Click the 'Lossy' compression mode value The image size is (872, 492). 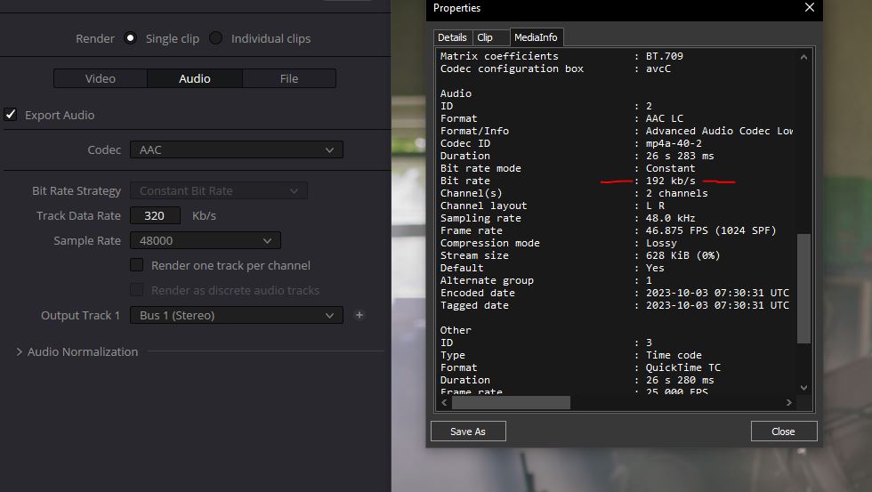click(661, 243)
